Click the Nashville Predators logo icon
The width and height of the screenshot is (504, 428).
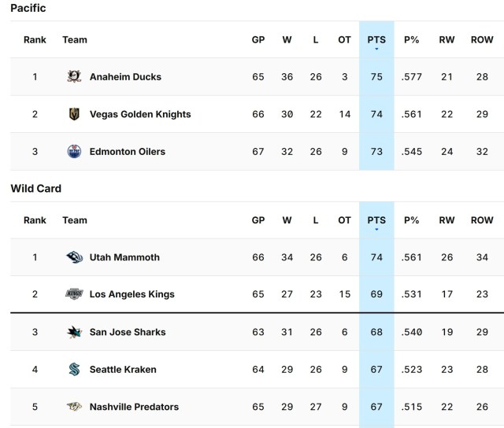(74, 407)
